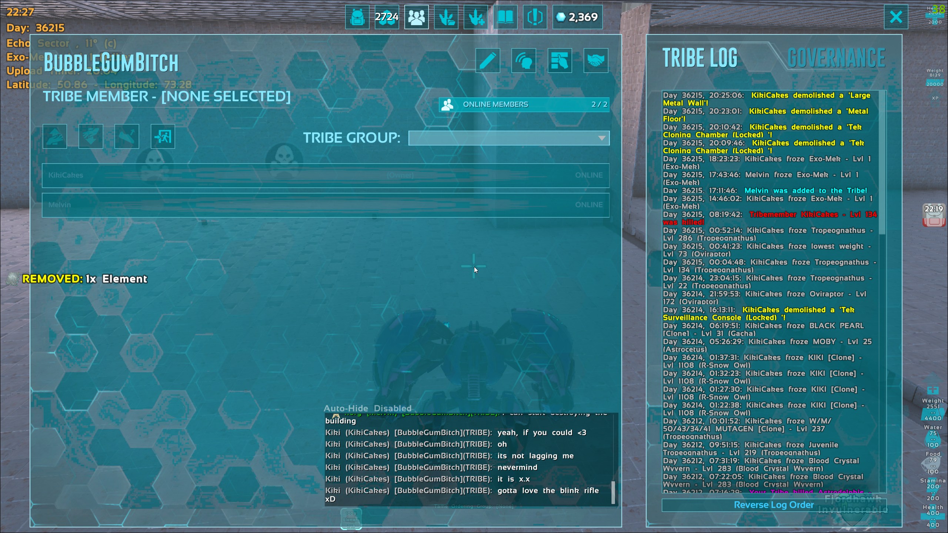Click red log entry 'Tribemember KikiCakes was killed'

pyautogui.click(x=770, y=218)
